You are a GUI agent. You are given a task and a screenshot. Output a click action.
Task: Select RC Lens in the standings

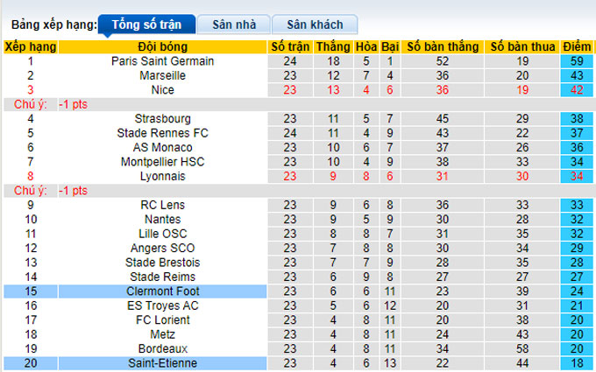click(x=162, y=205)
